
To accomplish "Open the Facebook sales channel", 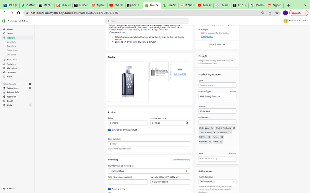I will pos(11,97).
